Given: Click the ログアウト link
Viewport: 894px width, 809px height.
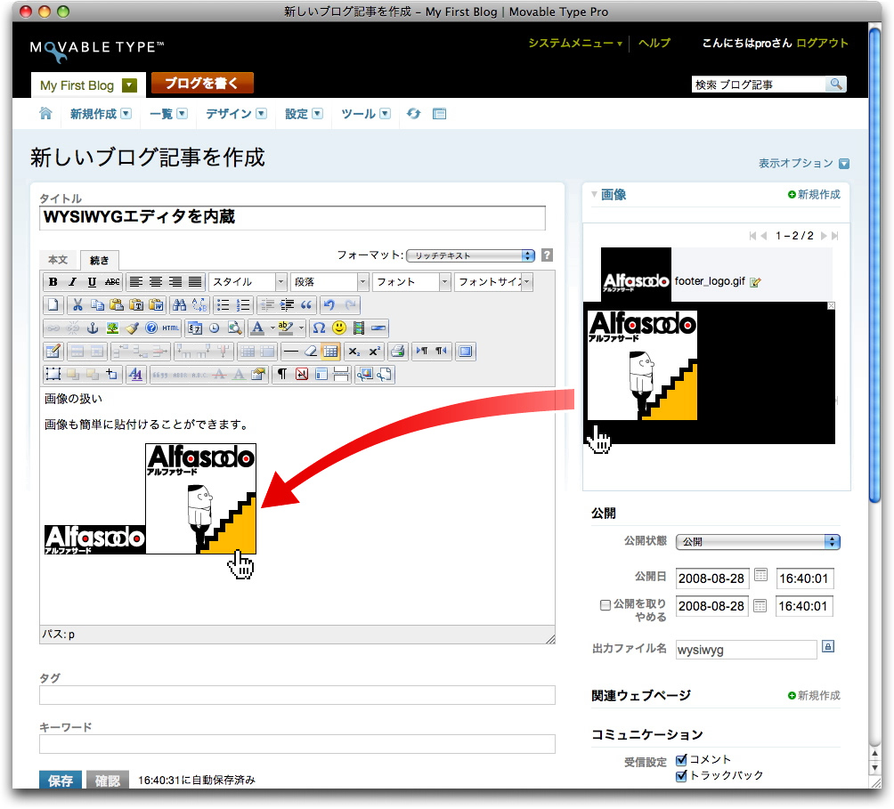Looking at the screenshot, I should (x=822, y=44).
